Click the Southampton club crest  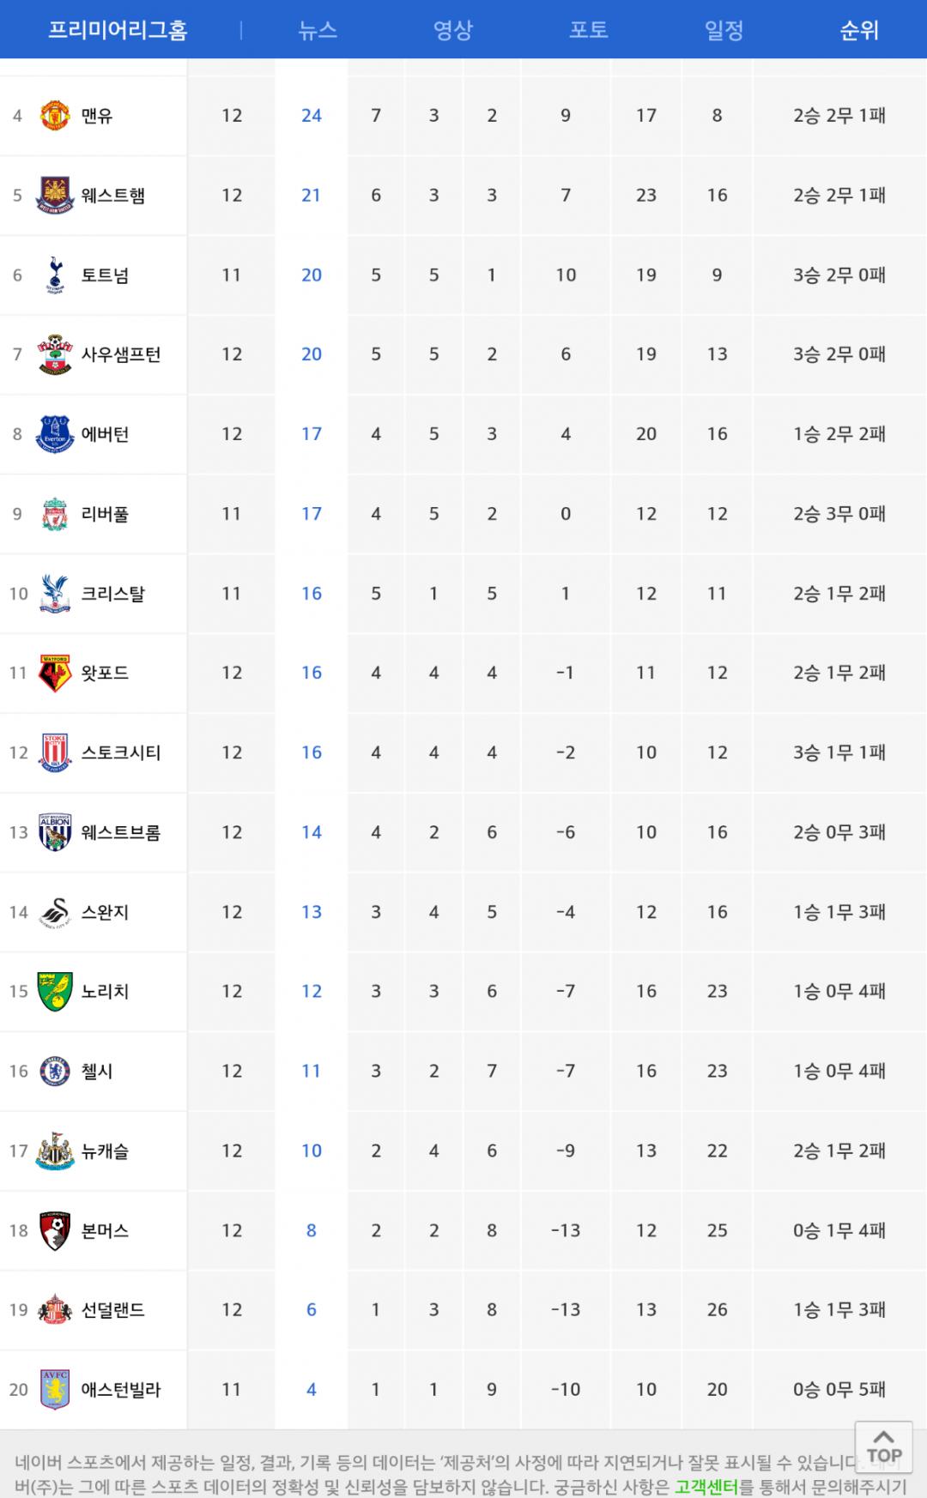click(55, 354)
